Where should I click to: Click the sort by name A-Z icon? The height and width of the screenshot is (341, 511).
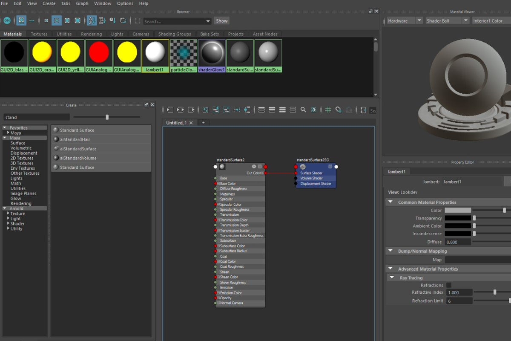pos(92,20)
